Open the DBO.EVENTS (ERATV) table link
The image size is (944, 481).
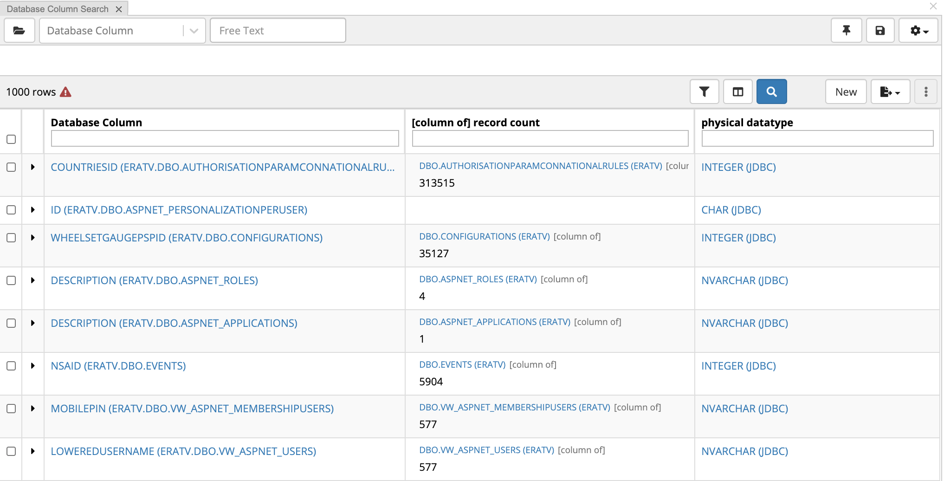pos(462,364)
